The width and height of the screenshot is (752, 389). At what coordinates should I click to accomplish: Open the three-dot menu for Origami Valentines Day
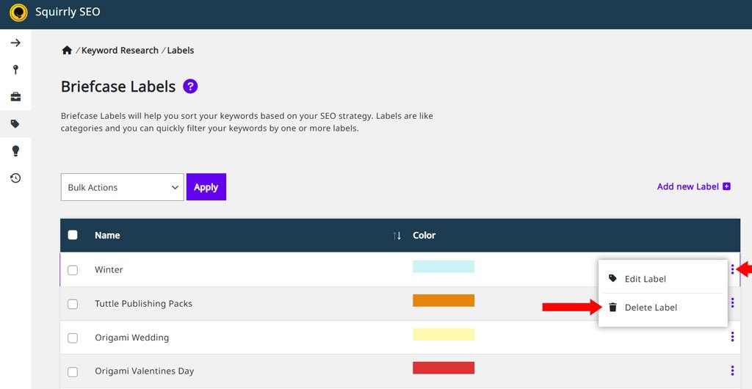732,371
